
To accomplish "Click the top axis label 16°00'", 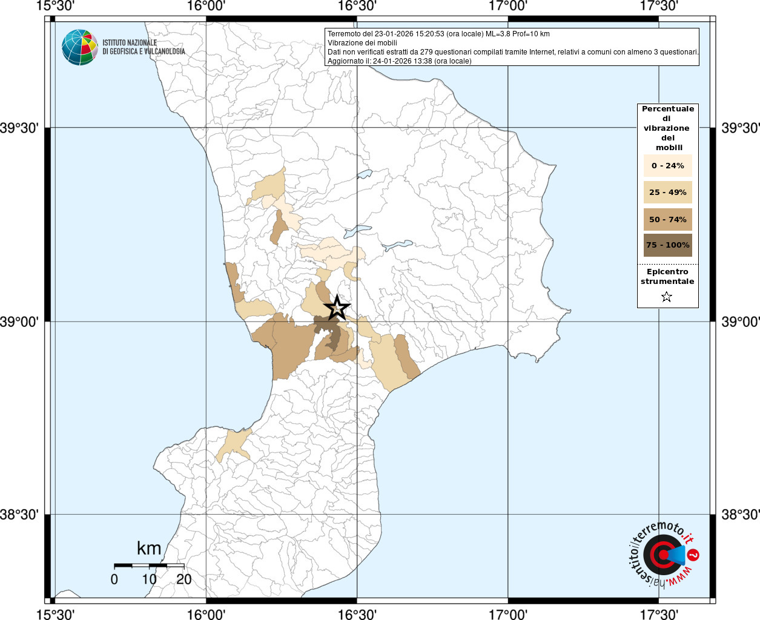I will click(206, 6).
